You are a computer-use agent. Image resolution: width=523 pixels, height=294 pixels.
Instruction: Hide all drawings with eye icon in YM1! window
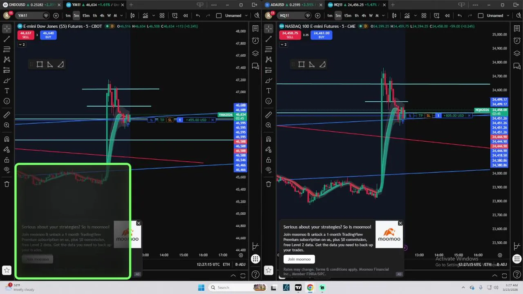7,170
